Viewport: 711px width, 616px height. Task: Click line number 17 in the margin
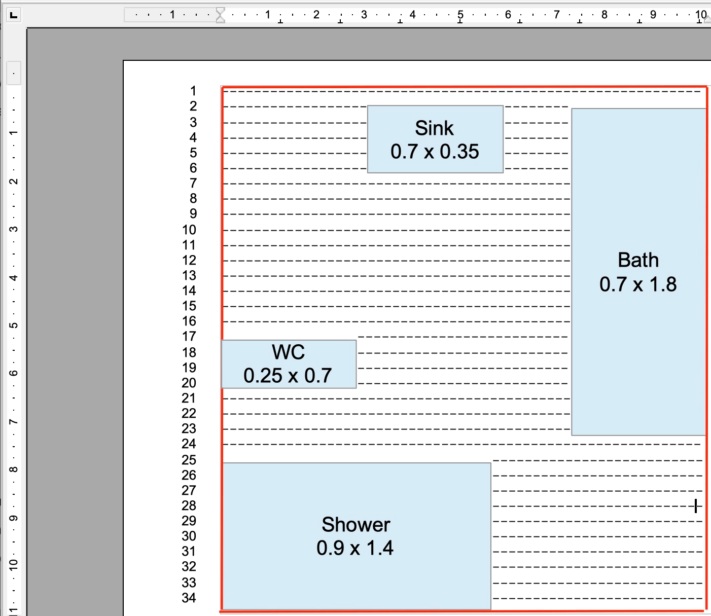click(x=189, y=336)
